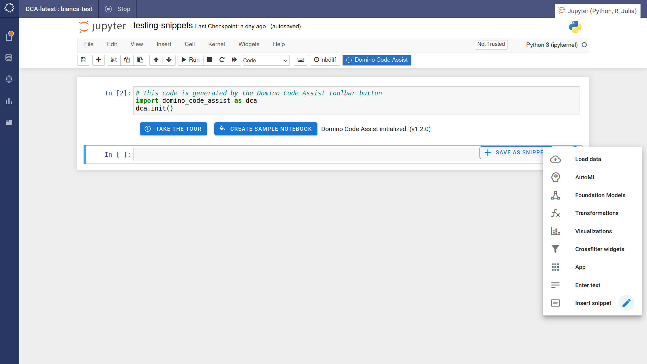Screen dimensions: 647x364
Task: Click TAKE THE TOUR button
Action: click(173, 129)
